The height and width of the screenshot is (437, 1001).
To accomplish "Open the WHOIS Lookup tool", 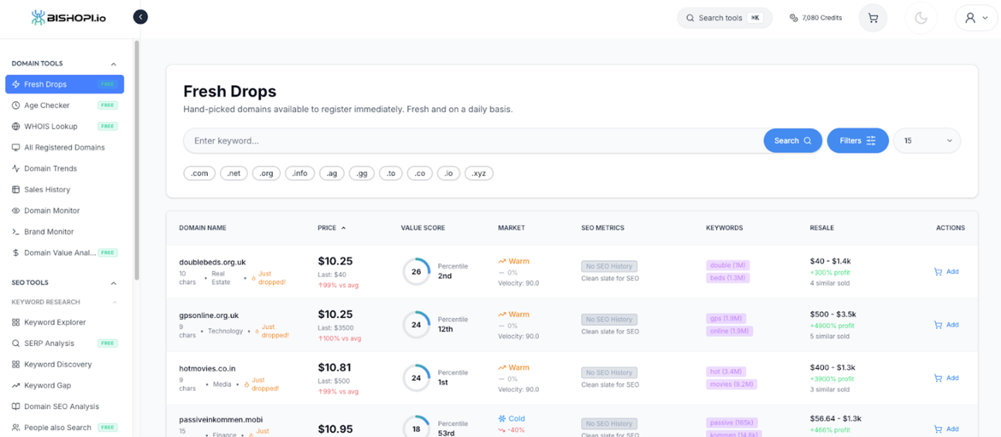I will pos(49,126).
